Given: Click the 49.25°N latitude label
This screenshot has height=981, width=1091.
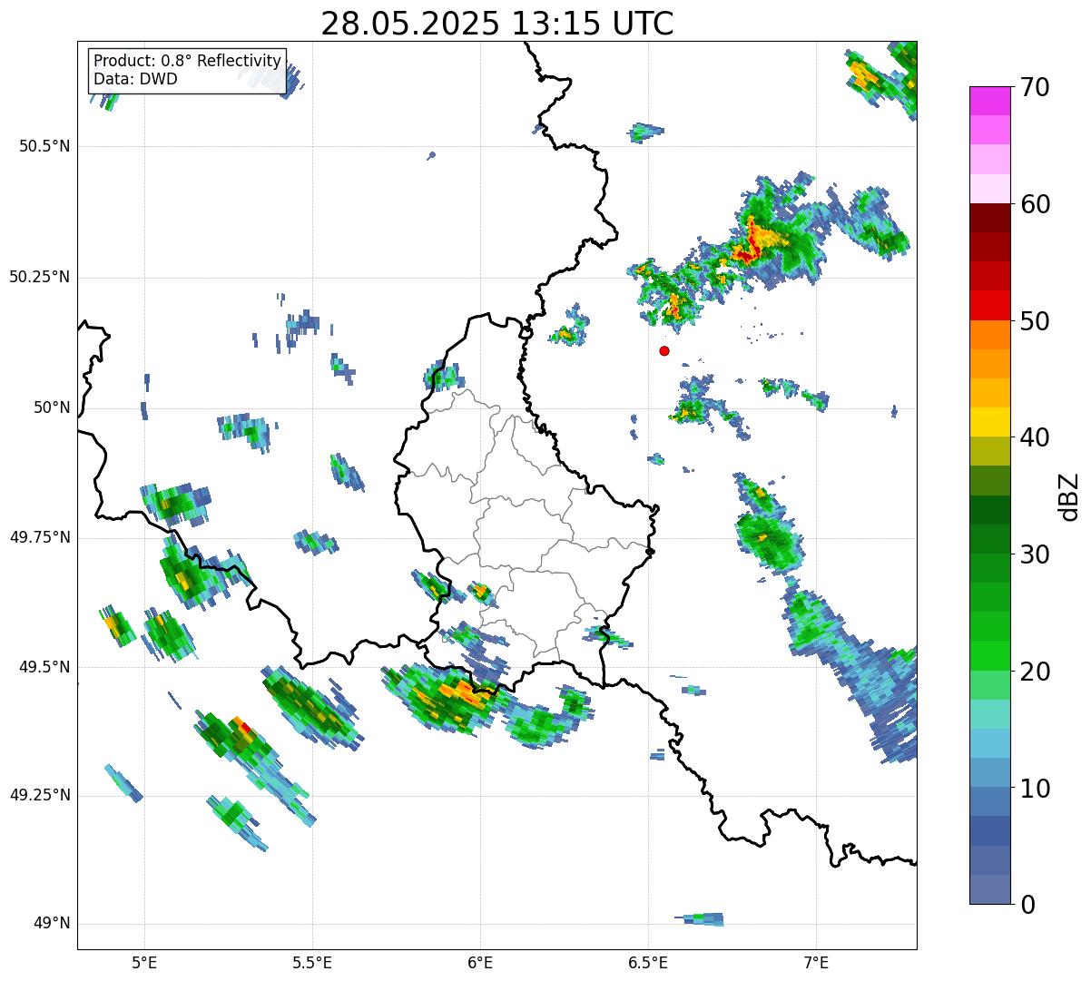Looking at the screenshot, I should [x=40, y=795].
